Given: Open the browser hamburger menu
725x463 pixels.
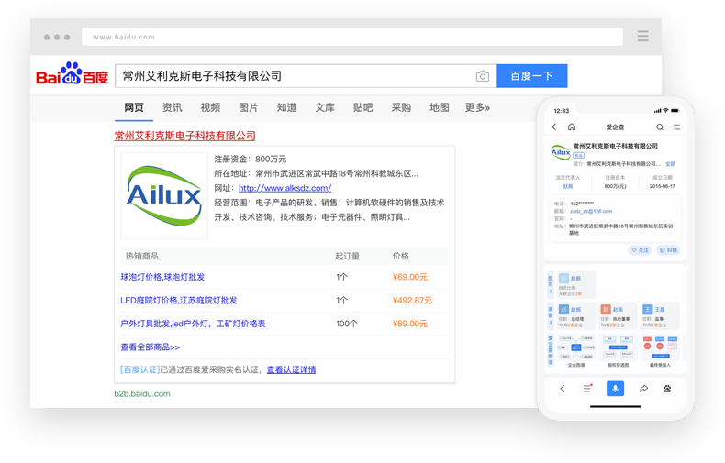Looking at the screenshot, I should [x=642, y=37].
